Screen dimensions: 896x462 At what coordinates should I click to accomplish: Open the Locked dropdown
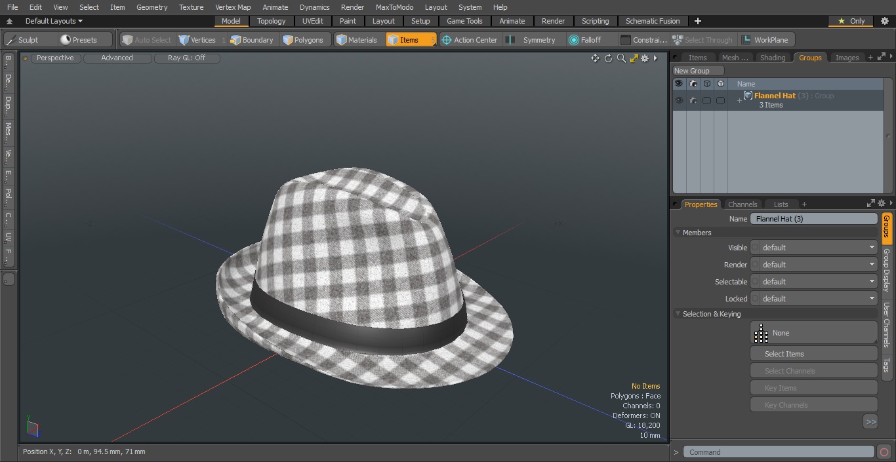pyautogui.click(x=814, y=299)
